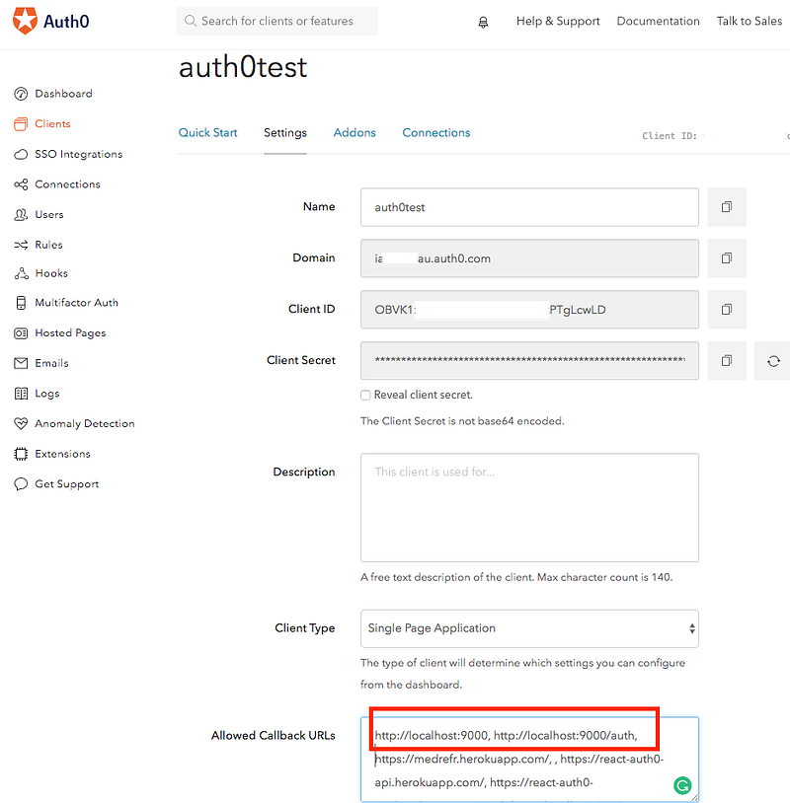This screenshot has height=803, width=790.
Task: Open Extensions in sidebar
Action: 62,454
